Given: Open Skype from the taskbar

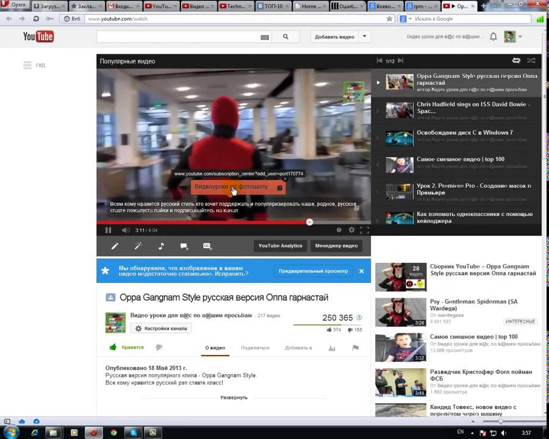Looking at the screenshot, I should [133, 433].
